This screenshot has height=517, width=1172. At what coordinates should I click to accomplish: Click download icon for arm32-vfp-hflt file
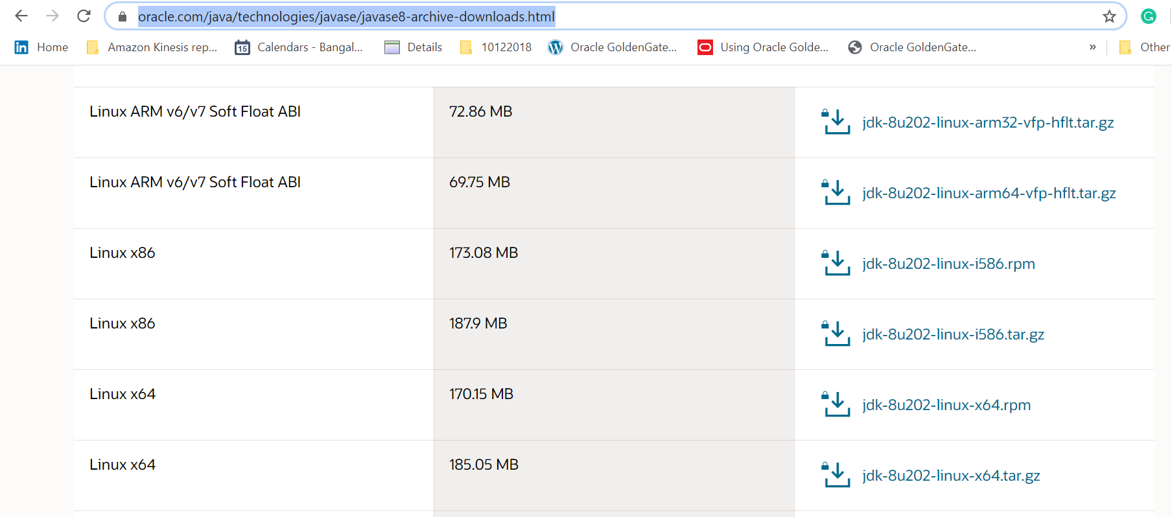[836, 122]
